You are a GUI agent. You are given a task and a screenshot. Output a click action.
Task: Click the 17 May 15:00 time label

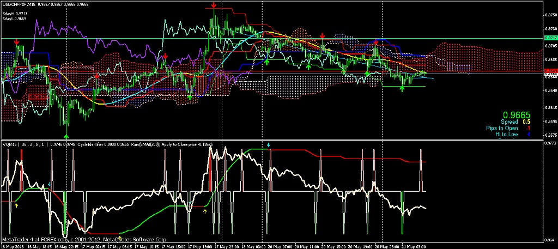[x=174, y=246]
